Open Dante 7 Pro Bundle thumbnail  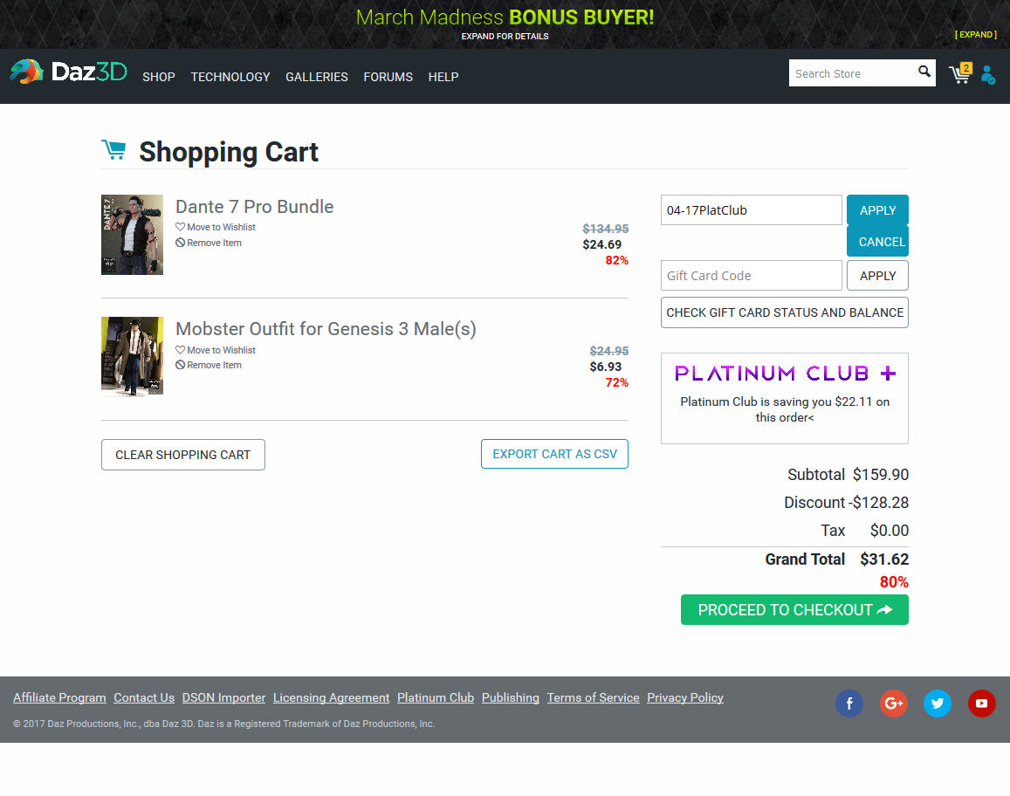tap(132, 235)
